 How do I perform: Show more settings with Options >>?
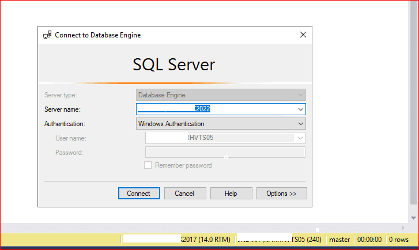pos(281,194)
